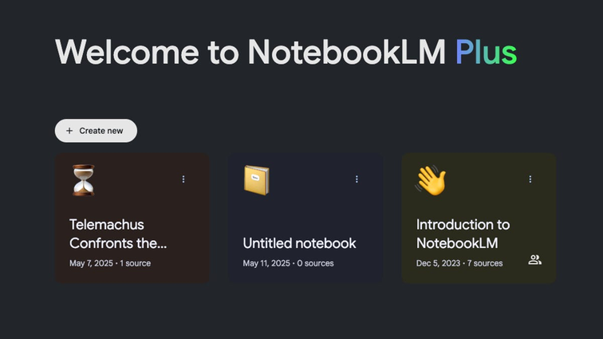Click the Welcome to NotebookLM heading

pyautogui.click(x=286, y=52)
